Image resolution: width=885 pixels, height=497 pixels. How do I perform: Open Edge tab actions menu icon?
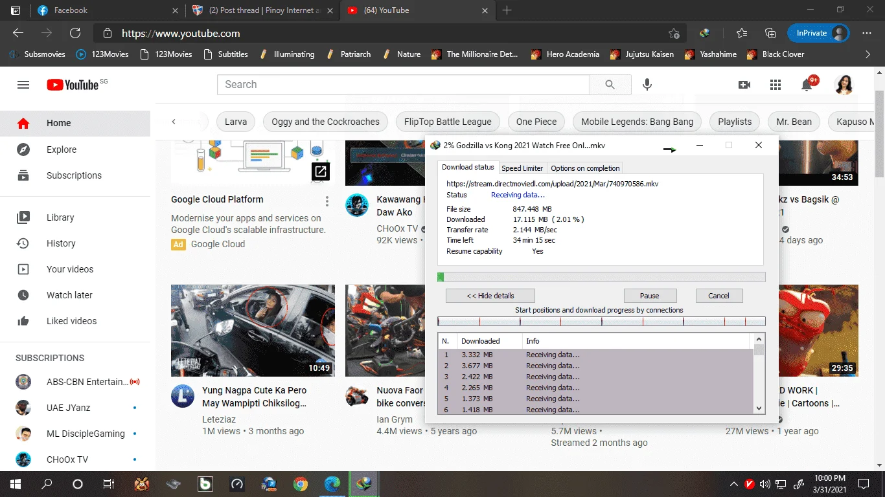coord(16,10)
